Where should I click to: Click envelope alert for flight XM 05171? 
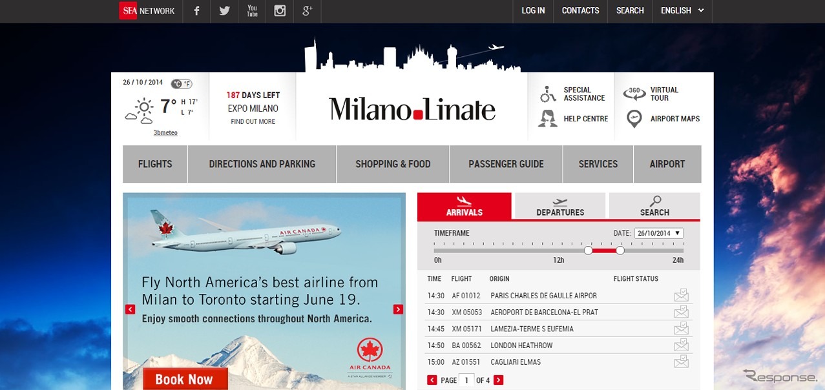(x=681, y=329)
